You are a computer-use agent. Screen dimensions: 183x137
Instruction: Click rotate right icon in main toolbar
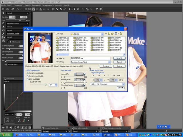pos(74,9)
